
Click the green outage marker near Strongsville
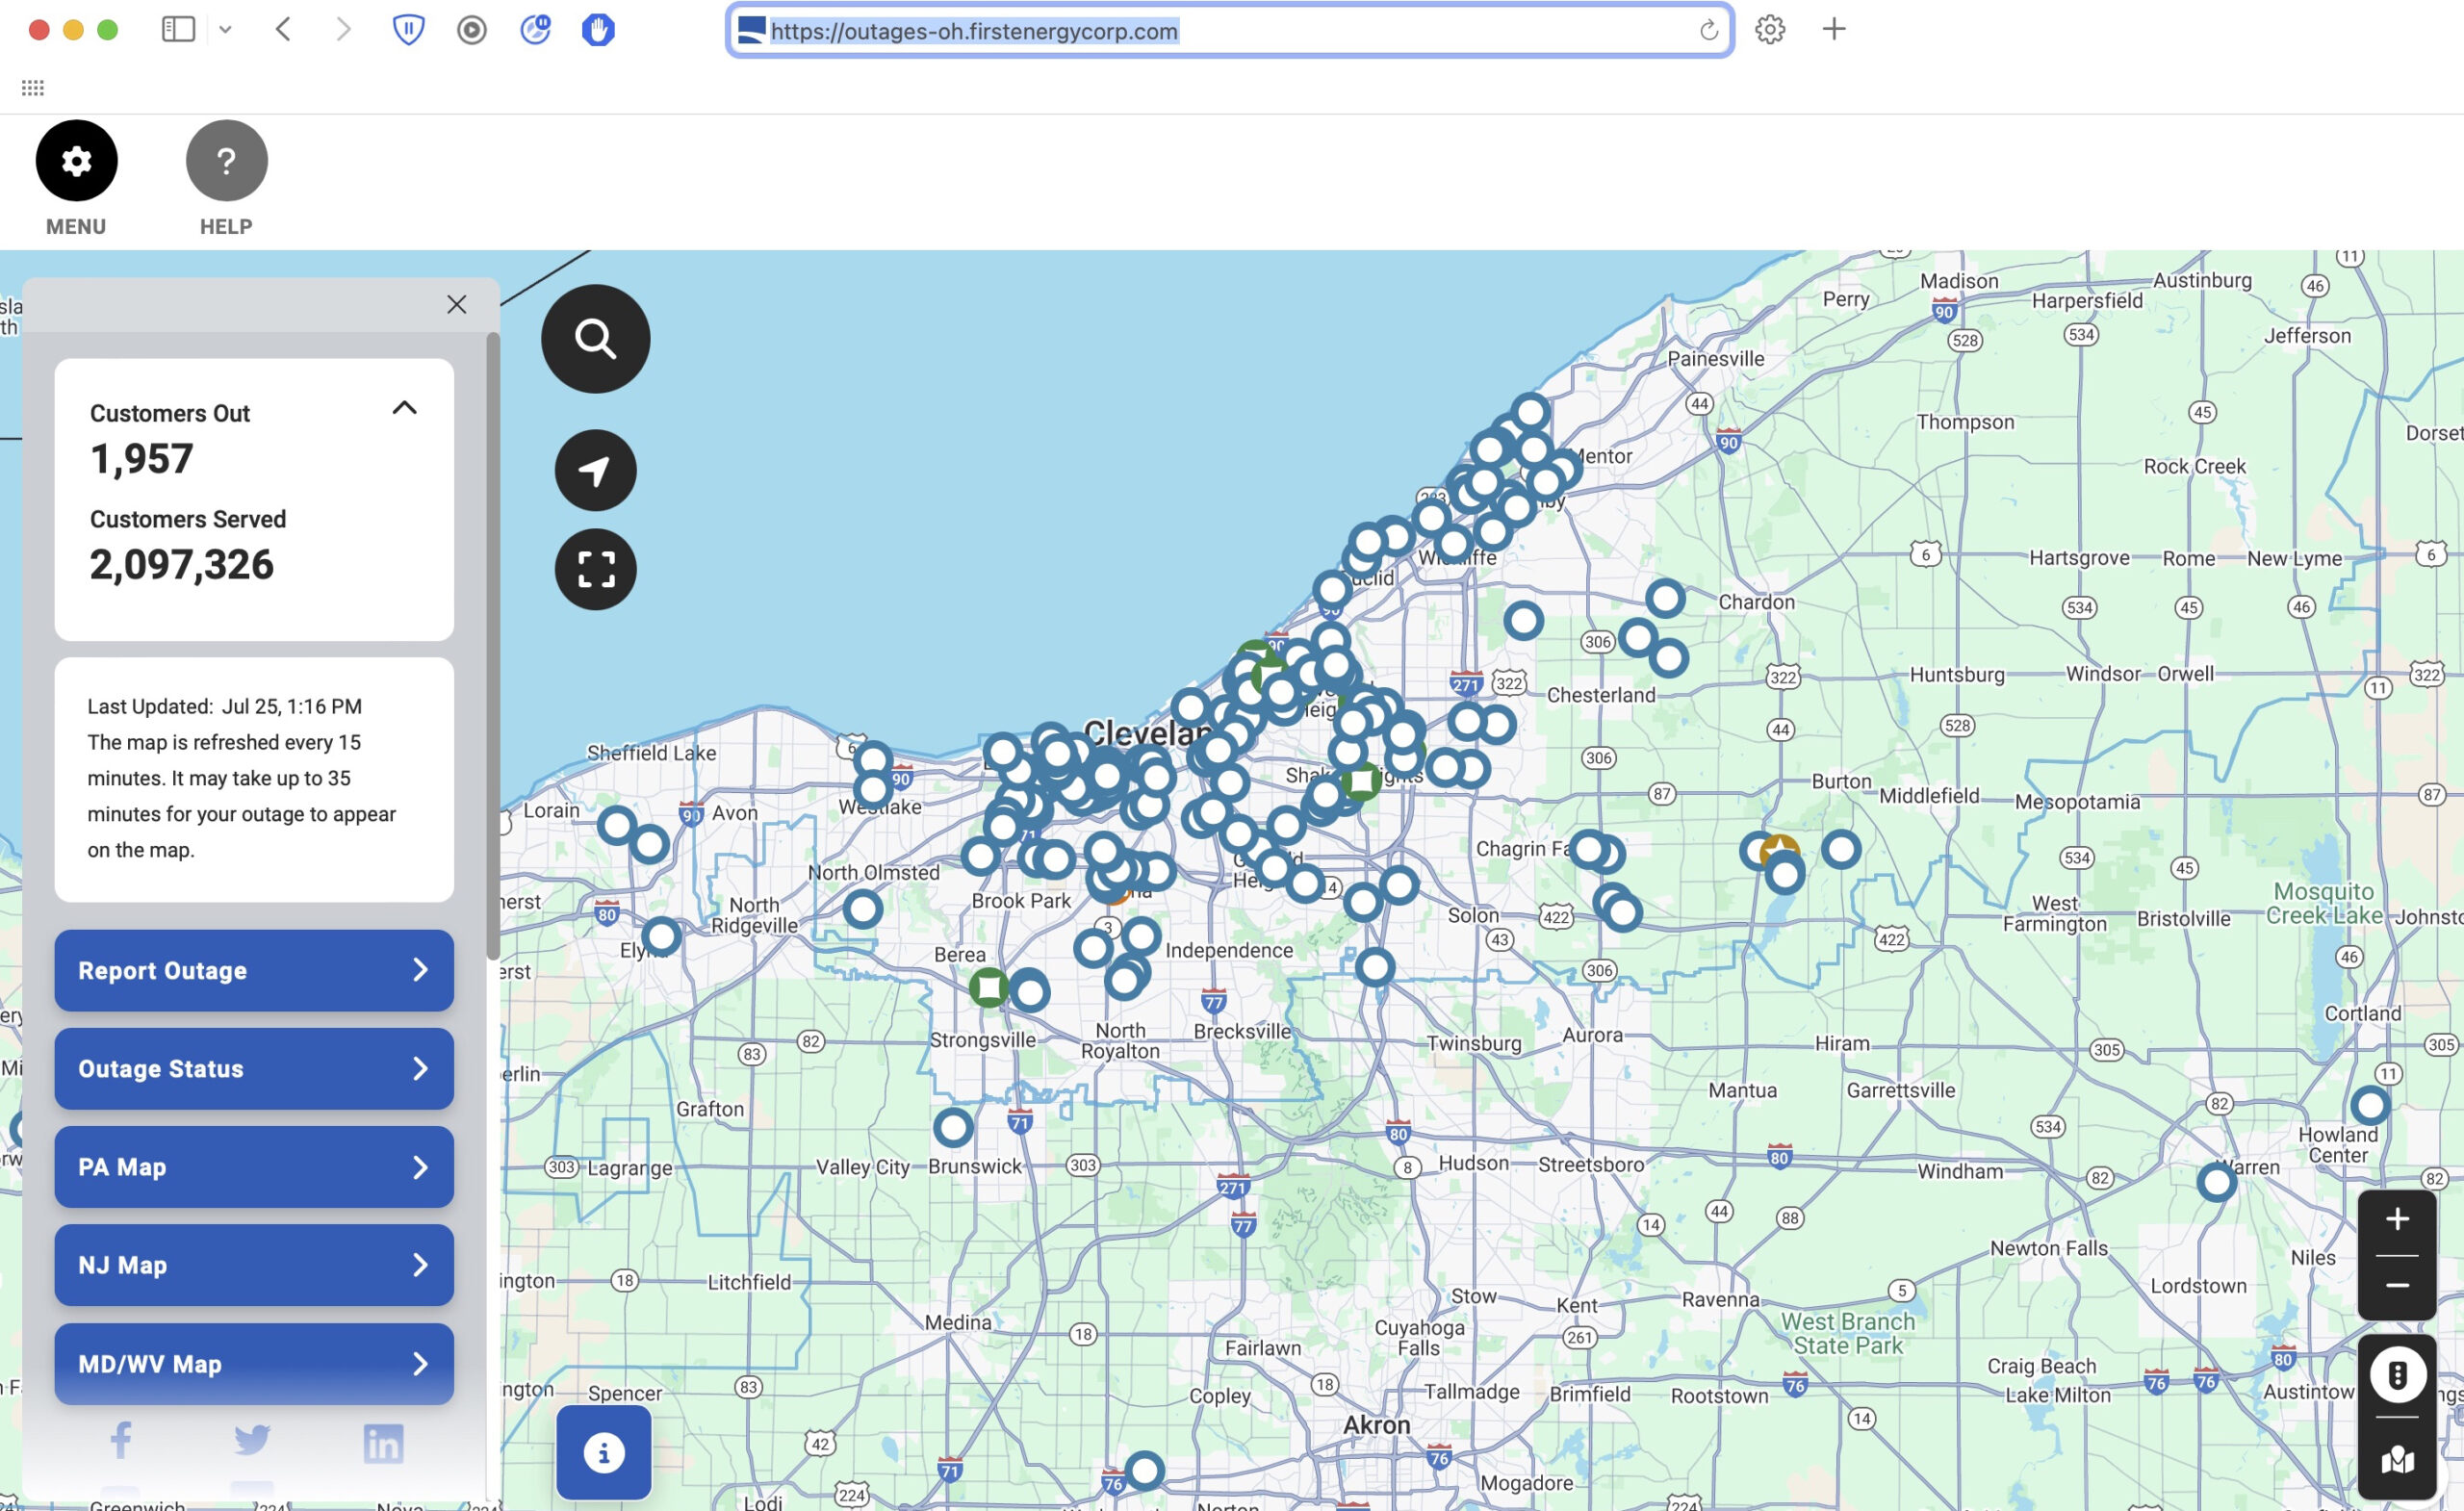click(x=988, y=987)
